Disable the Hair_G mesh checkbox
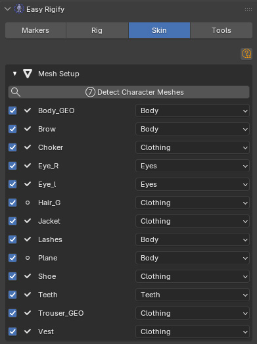 12,203
